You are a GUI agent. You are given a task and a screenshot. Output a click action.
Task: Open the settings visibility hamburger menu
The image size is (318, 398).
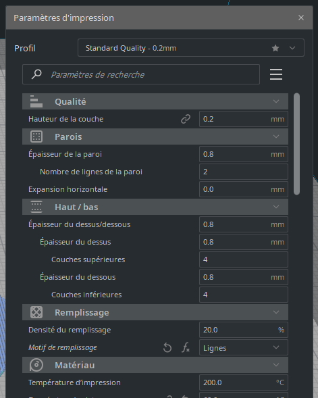tap(276, 74)
